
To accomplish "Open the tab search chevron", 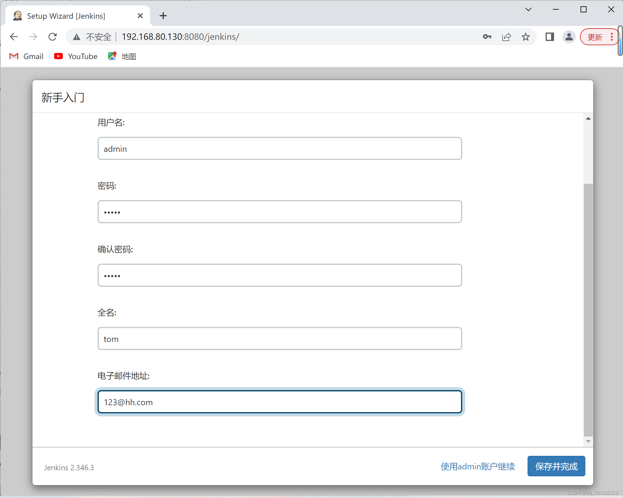I will coord(528,9).
